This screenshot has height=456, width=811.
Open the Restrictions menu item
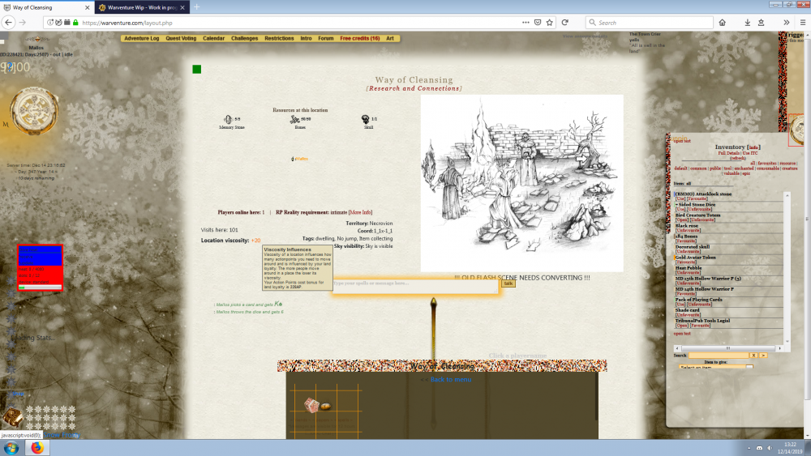(x=279, y=38)
